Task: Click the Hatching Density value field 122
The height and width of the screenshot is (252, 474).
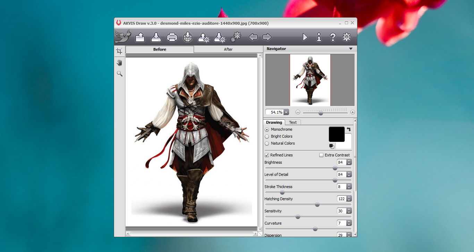Action: (341, 199)
